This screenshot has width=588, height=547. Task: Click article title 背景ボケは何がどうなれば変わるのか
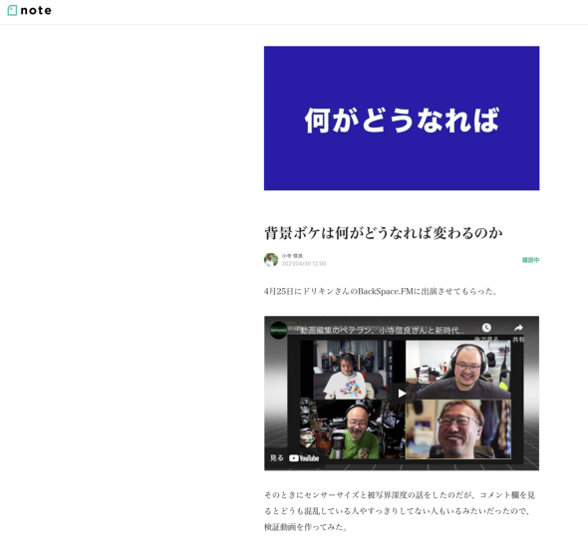pos(384,233)
